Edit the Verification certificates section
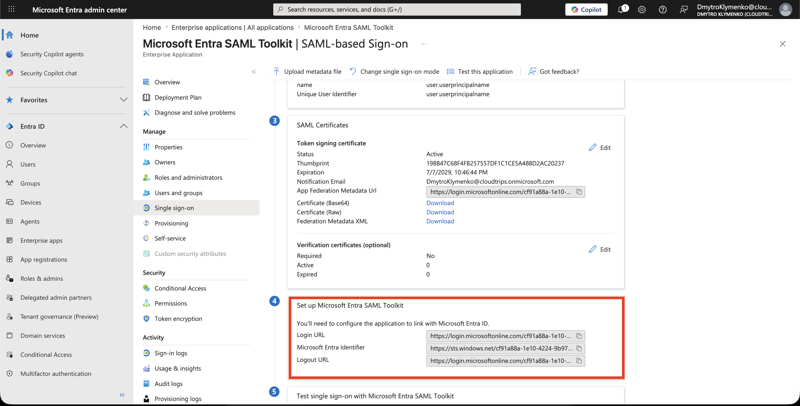 pos(600,249)
